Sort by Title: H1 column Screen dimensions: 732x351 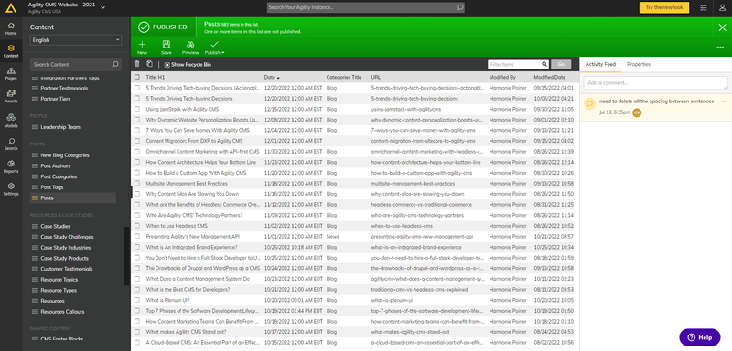[x=155, y=77]
